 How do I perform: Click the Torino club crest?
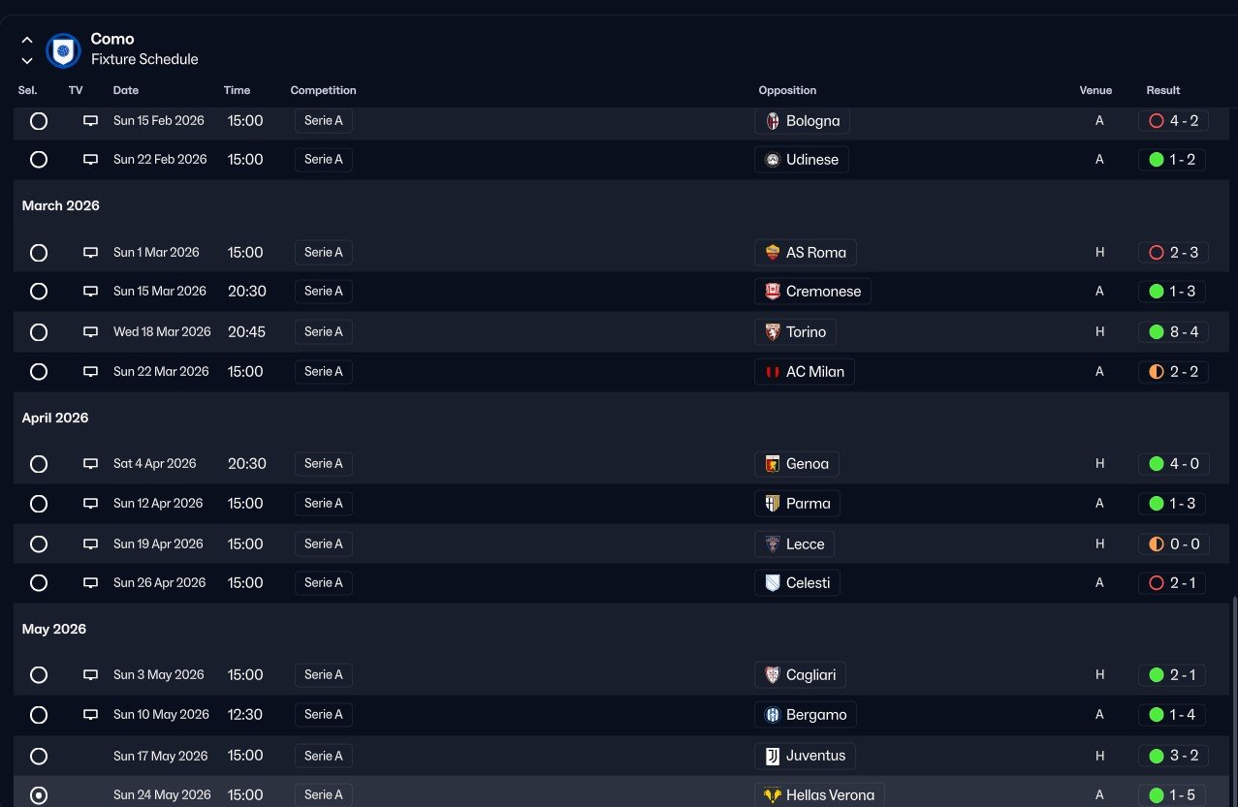(x=773, y=332)
